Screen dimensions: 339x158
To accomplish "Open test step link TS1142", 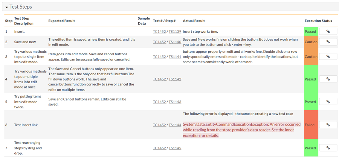I will coord(175,79).
